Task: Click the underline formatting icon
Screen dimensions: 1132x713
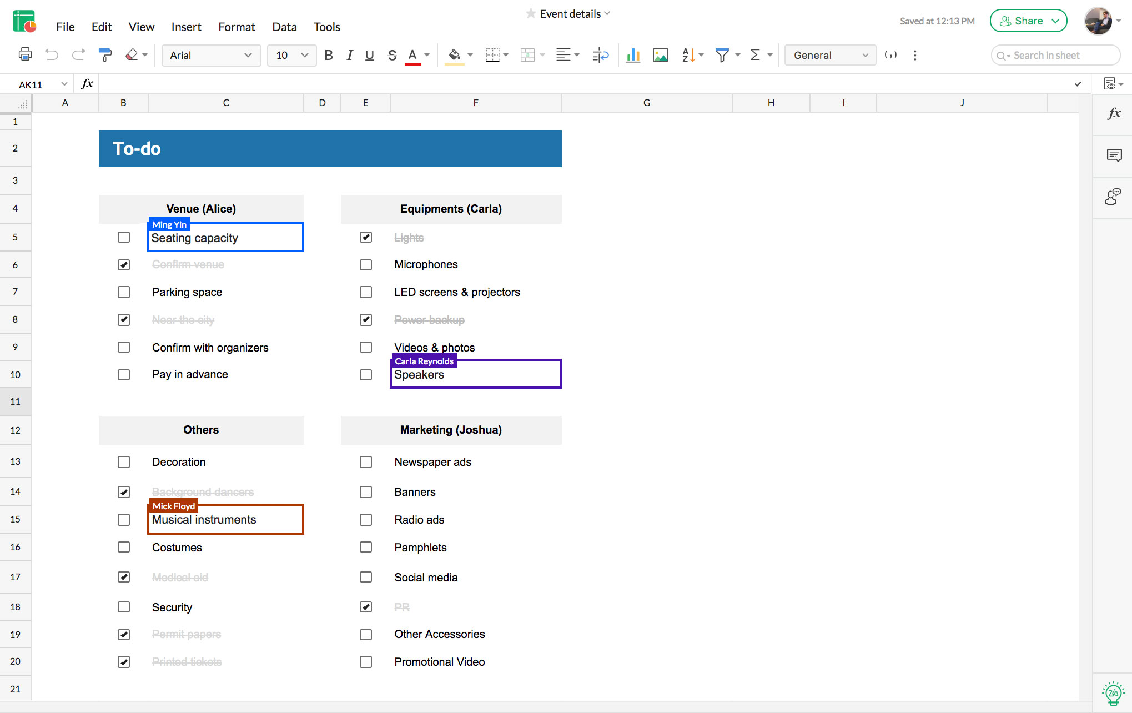Action: point(369,55)
